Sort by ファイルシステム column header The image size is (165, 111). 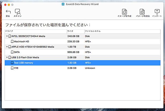tap(123, 31)
